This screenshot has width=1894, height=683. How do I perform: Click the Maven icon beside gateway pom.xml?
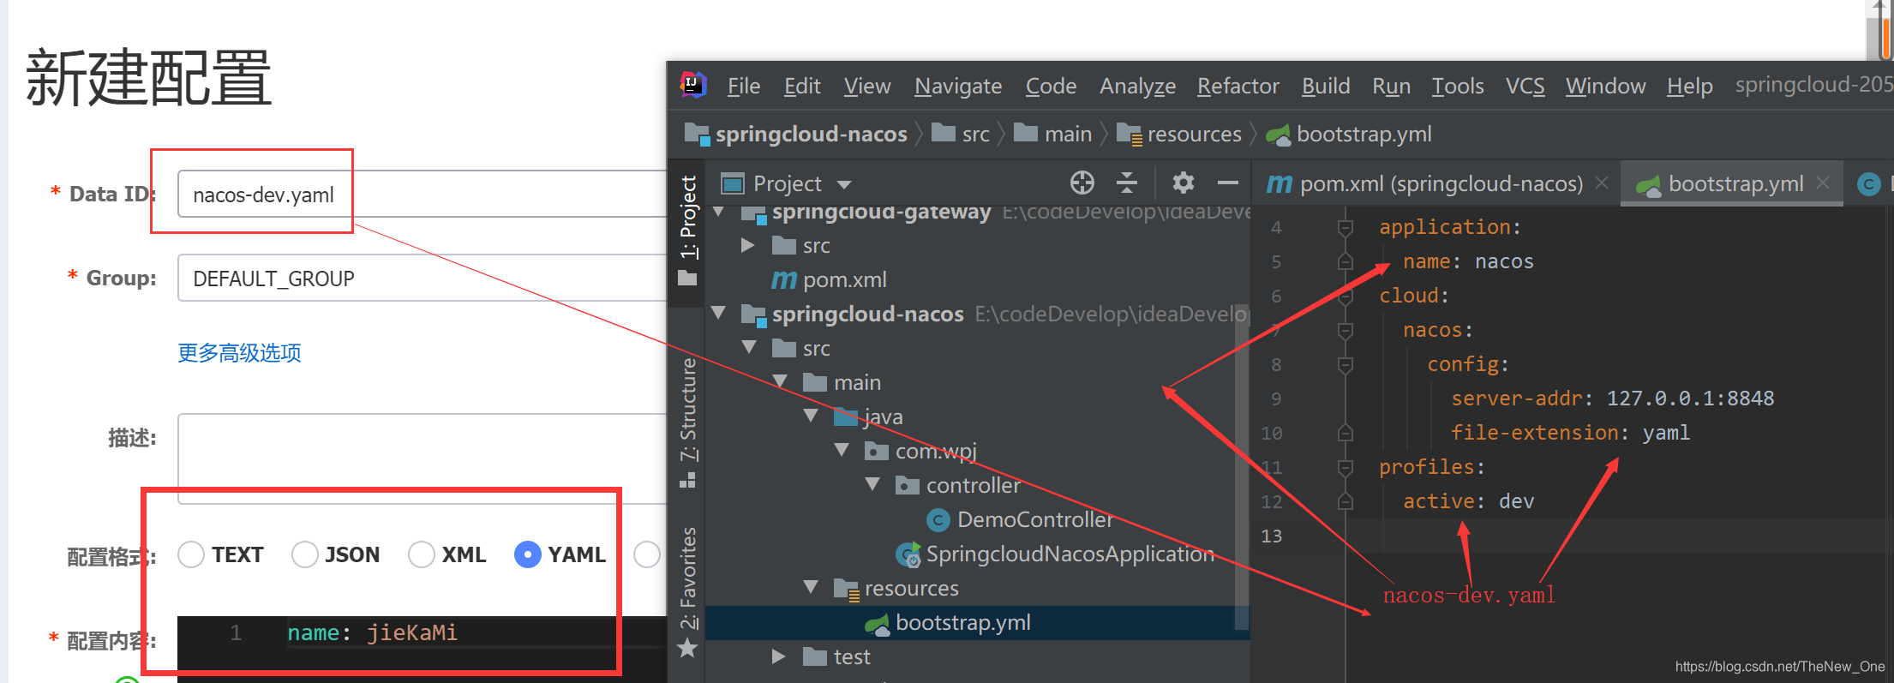[x=784, y=279]
